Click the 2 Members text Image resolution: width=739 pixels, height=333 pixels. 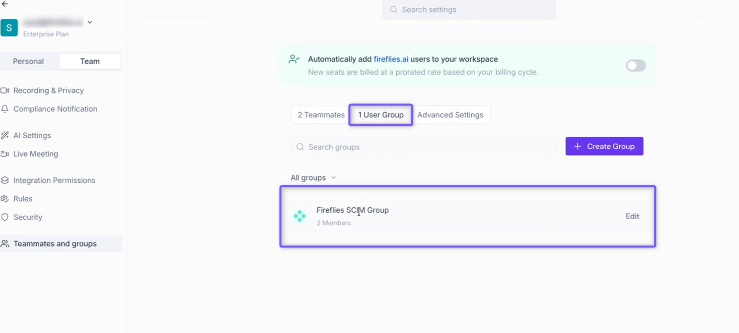(333, 223)
